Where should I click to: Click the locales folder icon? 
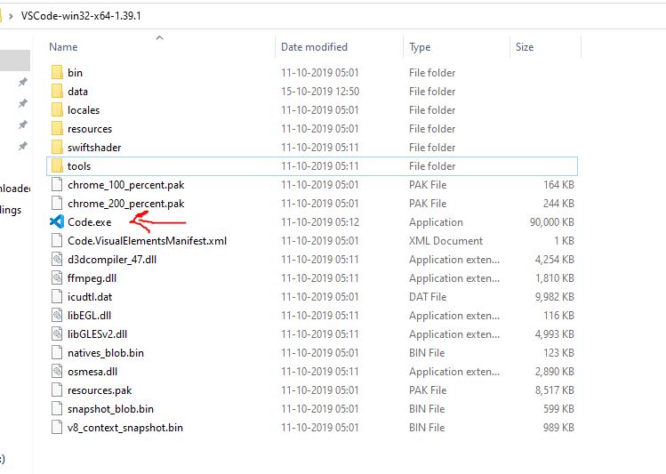57,110
